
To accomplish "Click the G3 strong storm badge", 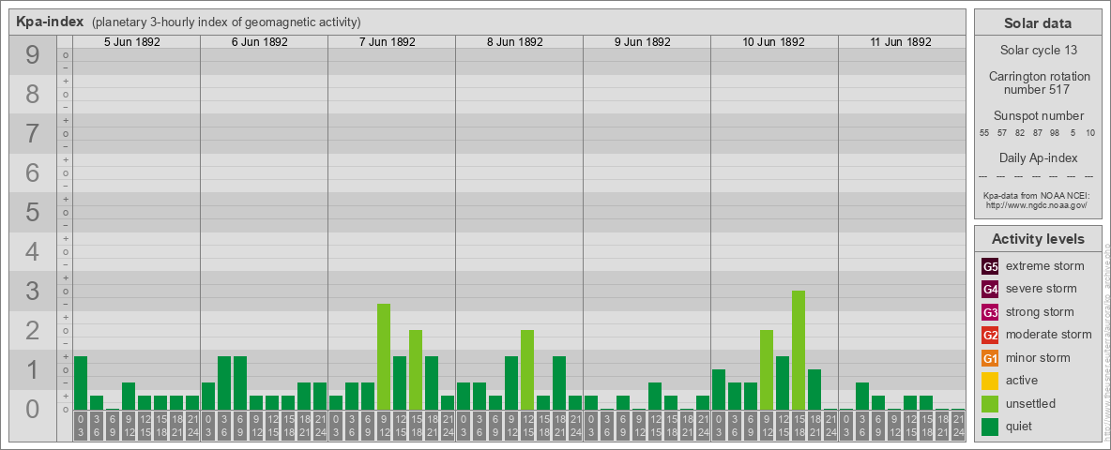I will pos(990,312).
